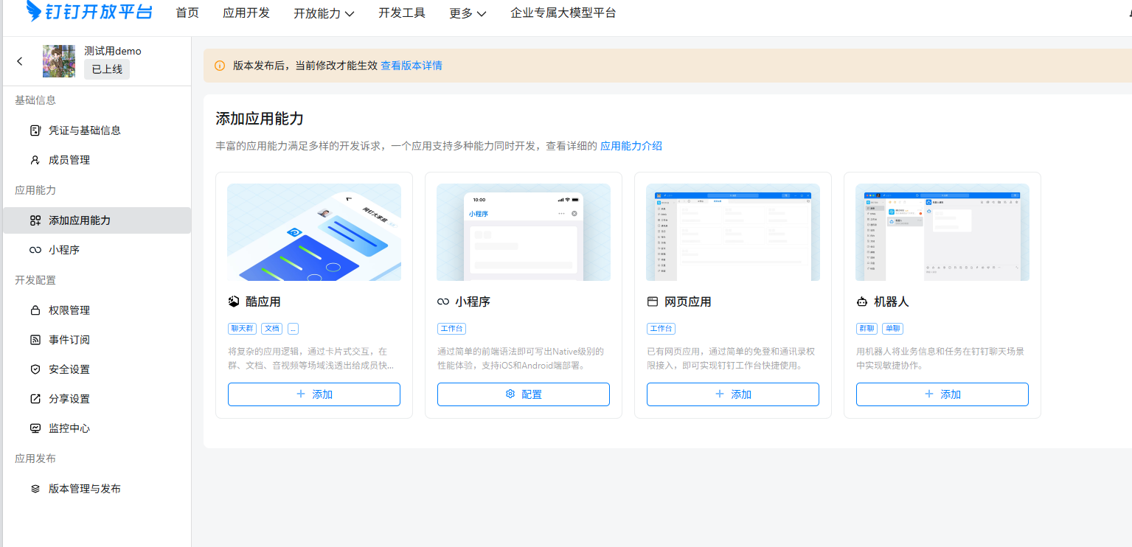Click the 酷应用 preview image
Image resolution: width=1132 pixels, height=547 pixels.
pyautogui.click(x=314, y=232)
